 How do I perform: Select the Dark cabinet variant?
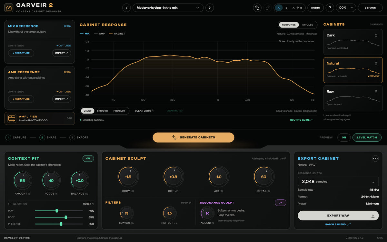pyautogui.click(x=353, y=42)
